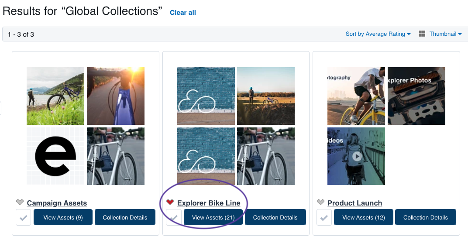Favorite the Campaign Assets collection heart
Screen dimensions: 468x240
[x=20, y=202]
